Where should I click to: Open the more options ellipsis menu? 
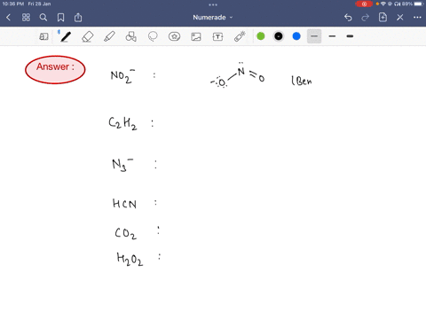417,18
